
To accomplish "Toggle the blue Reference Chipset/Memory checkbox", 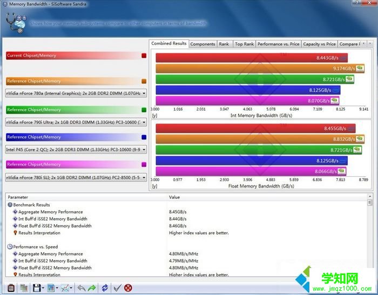I will point(144,137).
